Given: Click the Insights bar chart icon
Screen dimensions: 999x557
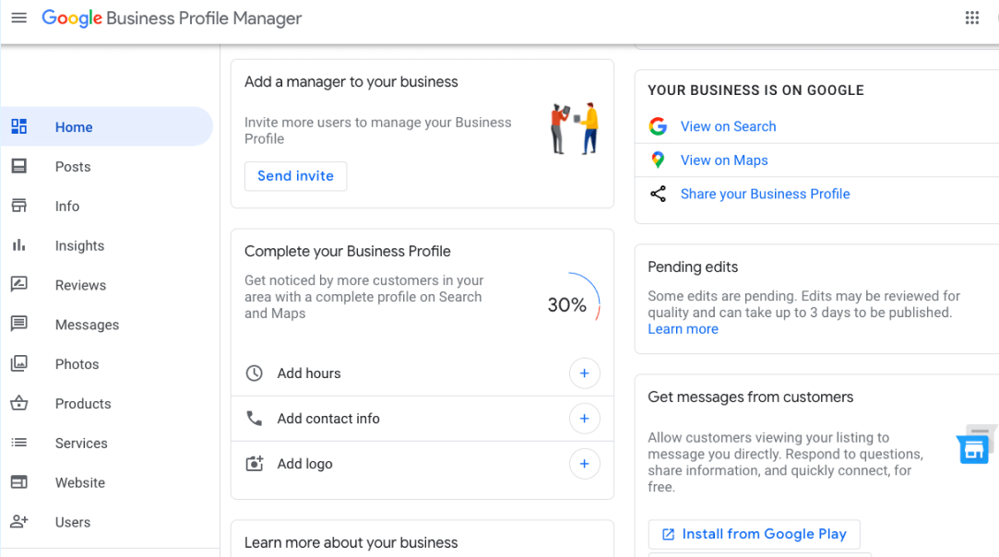Looking at the screenshot, I should coord(18,245).
